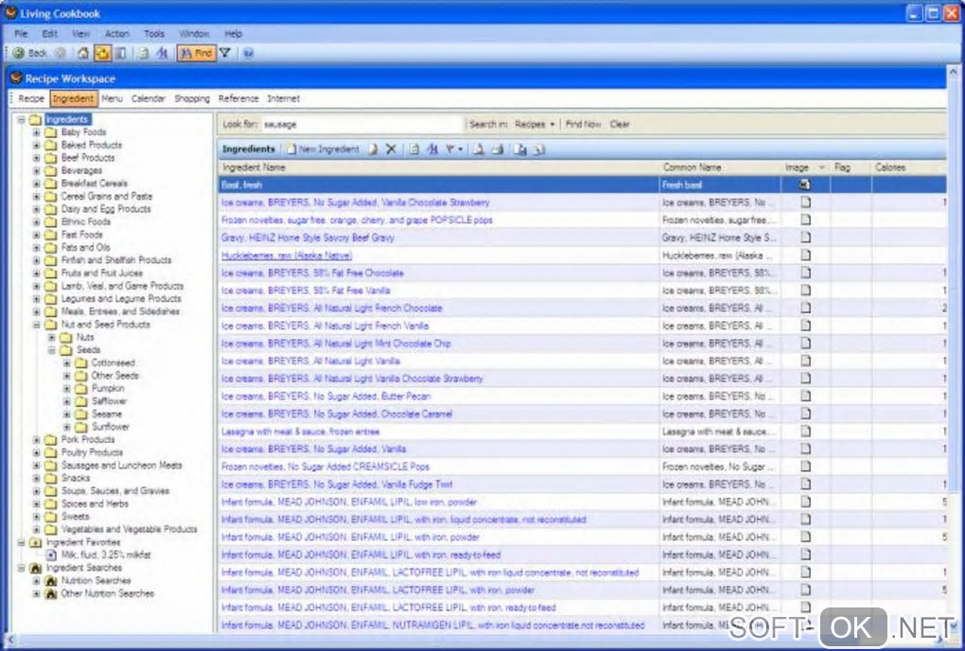The image size is (965, 651).
Task: Click the printer icon in Ingredients toolbar
Action: tap(498, 149)
